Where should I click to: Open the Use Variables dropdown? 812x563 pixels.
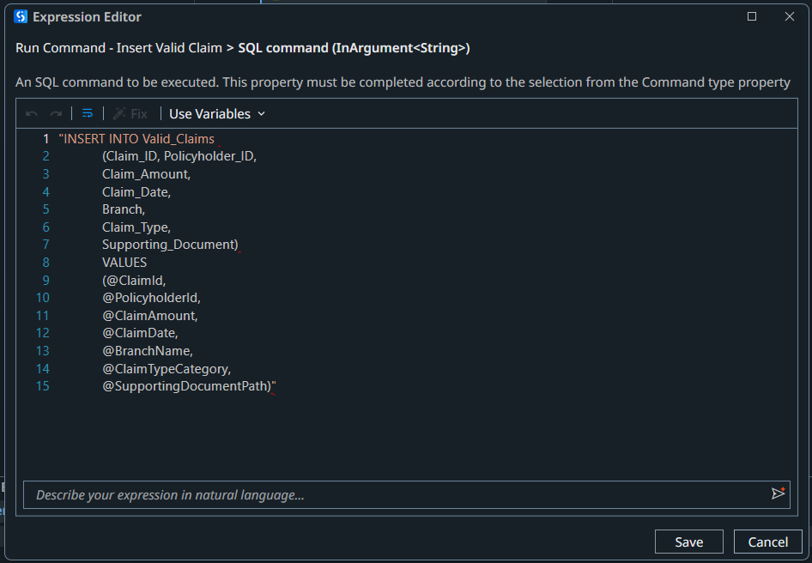coord(217,114)
